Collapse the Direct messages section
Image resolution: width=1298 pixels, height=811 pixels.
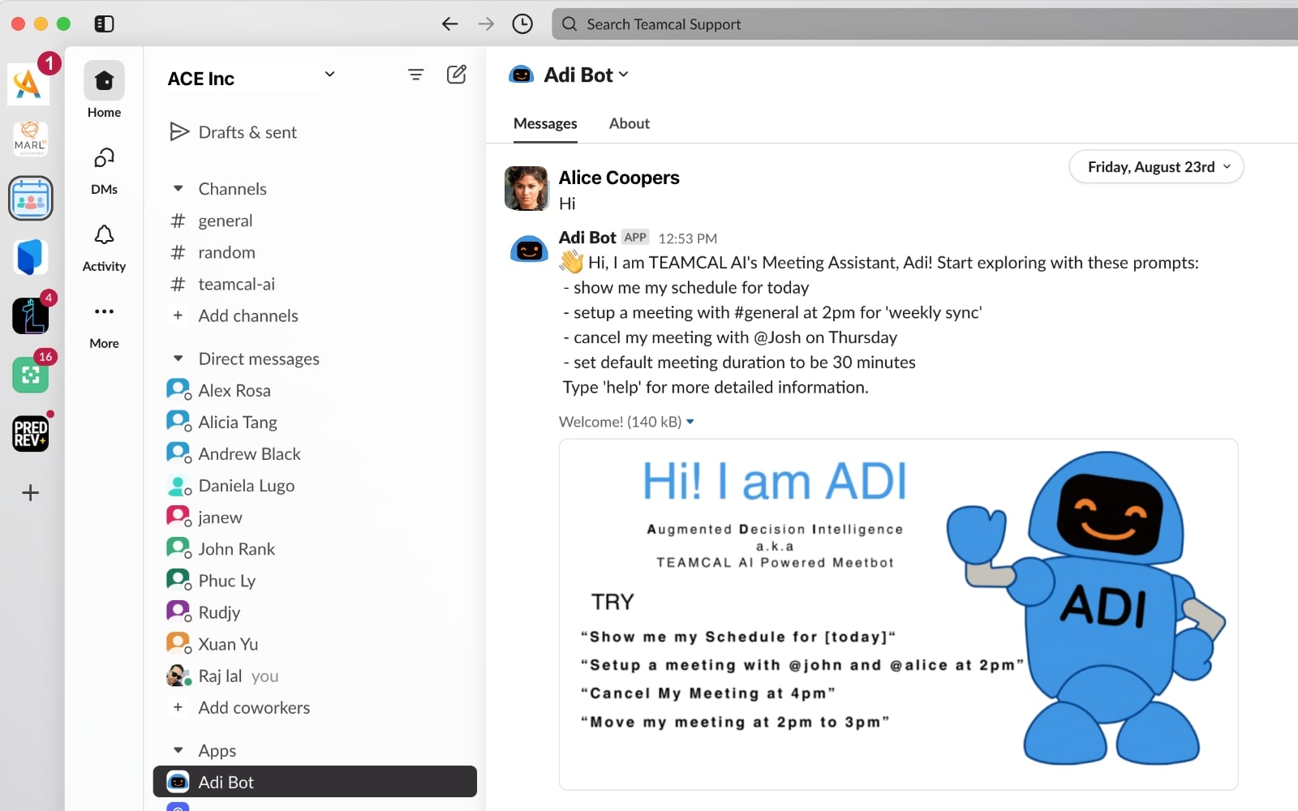point(178,358)
